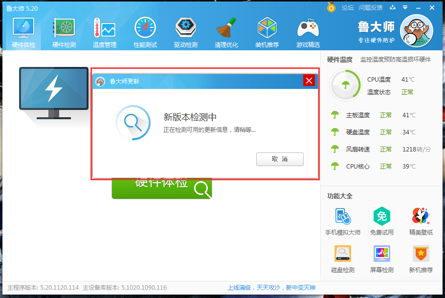Click the circular CPU temperature gauge
The height and width of the screenshot is (298, 445).
click(345, 85)
